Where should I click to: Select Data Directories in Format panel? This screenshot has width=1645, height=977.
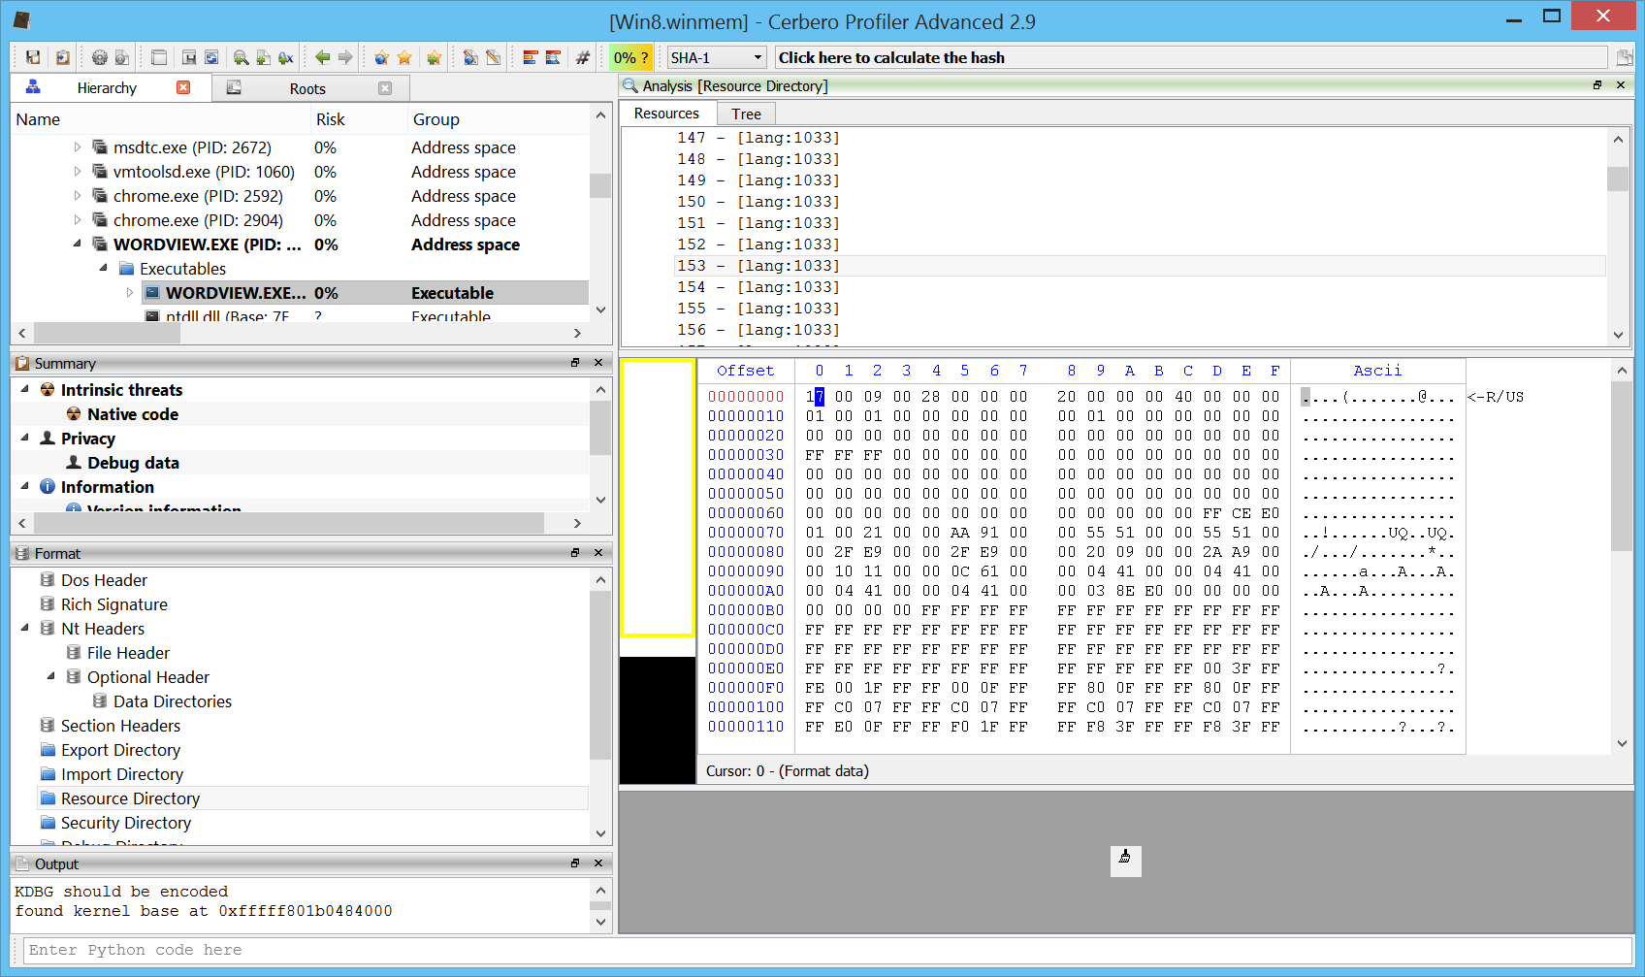click(x=172, y=701)
